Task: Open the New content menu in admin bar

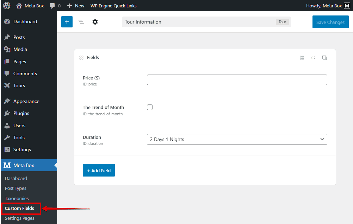Action: click(76, 6)
